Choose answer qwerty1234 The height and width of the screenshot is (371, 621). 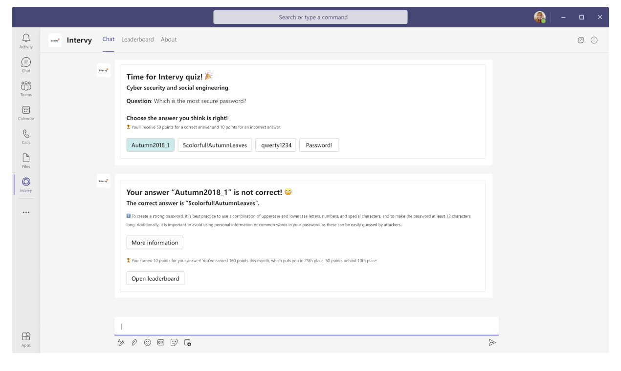(x=276, y=145)
